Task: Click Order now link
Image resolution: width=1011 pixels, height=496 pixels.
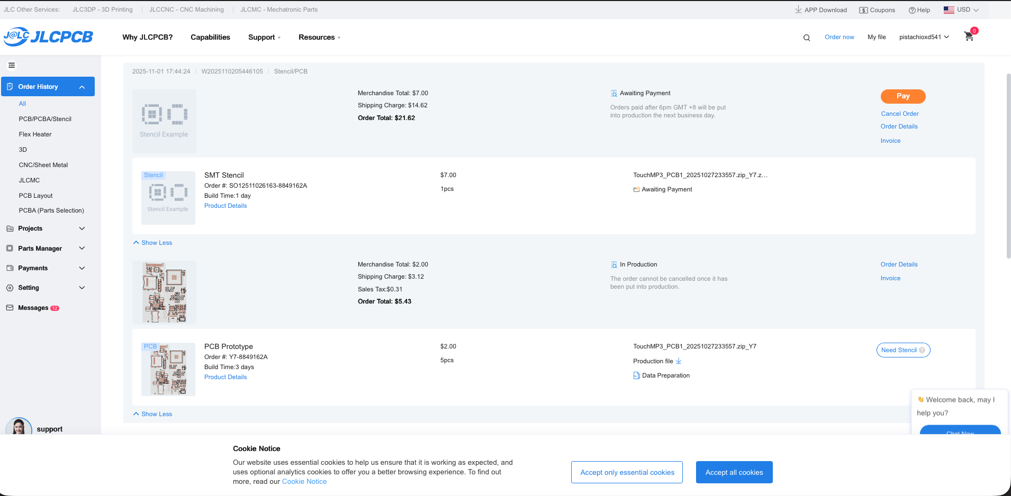Action: tap(840, 37)
